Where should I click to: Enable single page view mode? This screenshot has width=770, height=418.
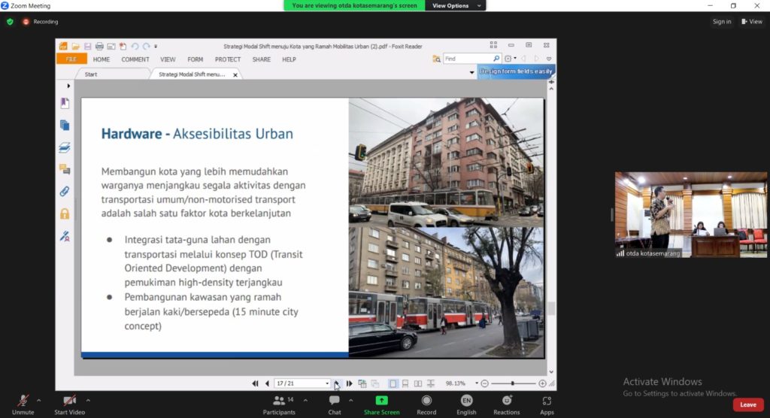(x=393, y=383)
